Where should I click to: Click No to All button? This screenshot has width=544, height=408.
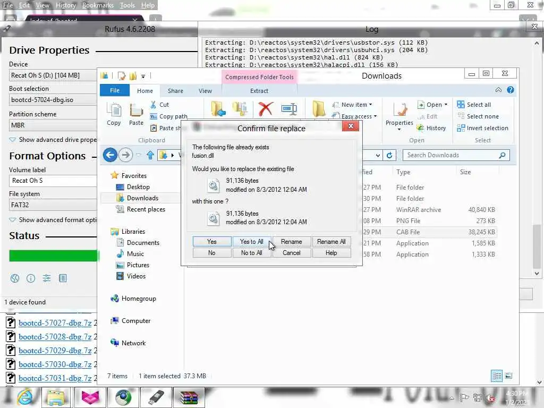point(251,252)
